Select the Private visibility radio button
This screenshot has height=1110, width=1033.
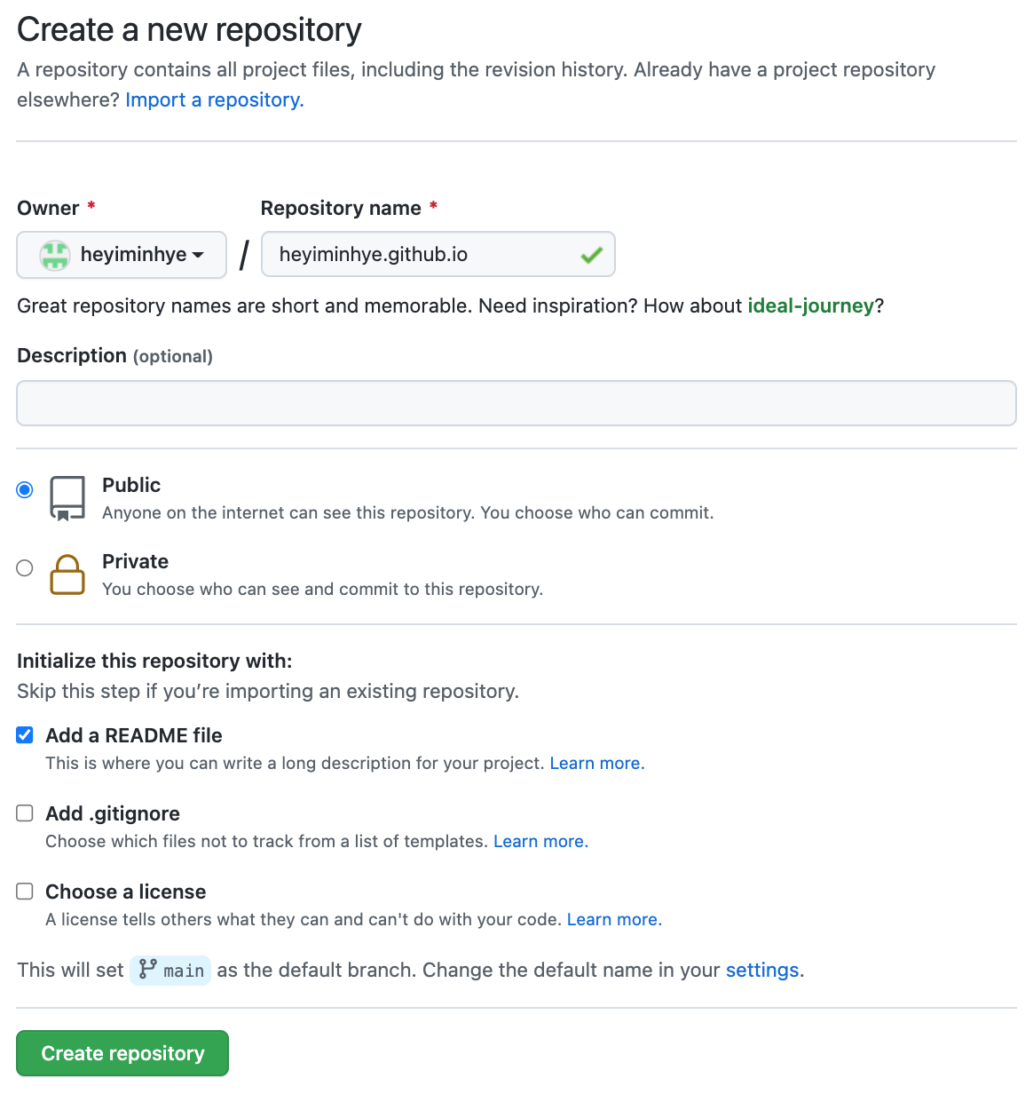(25, 568)
